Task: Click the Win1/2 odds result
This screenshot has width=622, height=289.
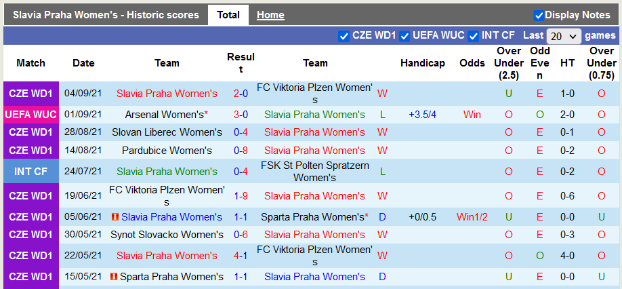Action: tap(472, 217)
